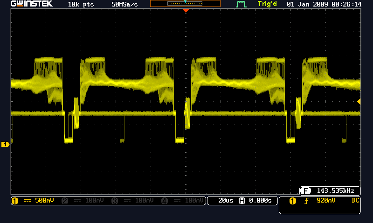
Task: Toggle channel 2 indicator on
Action: 65,201
